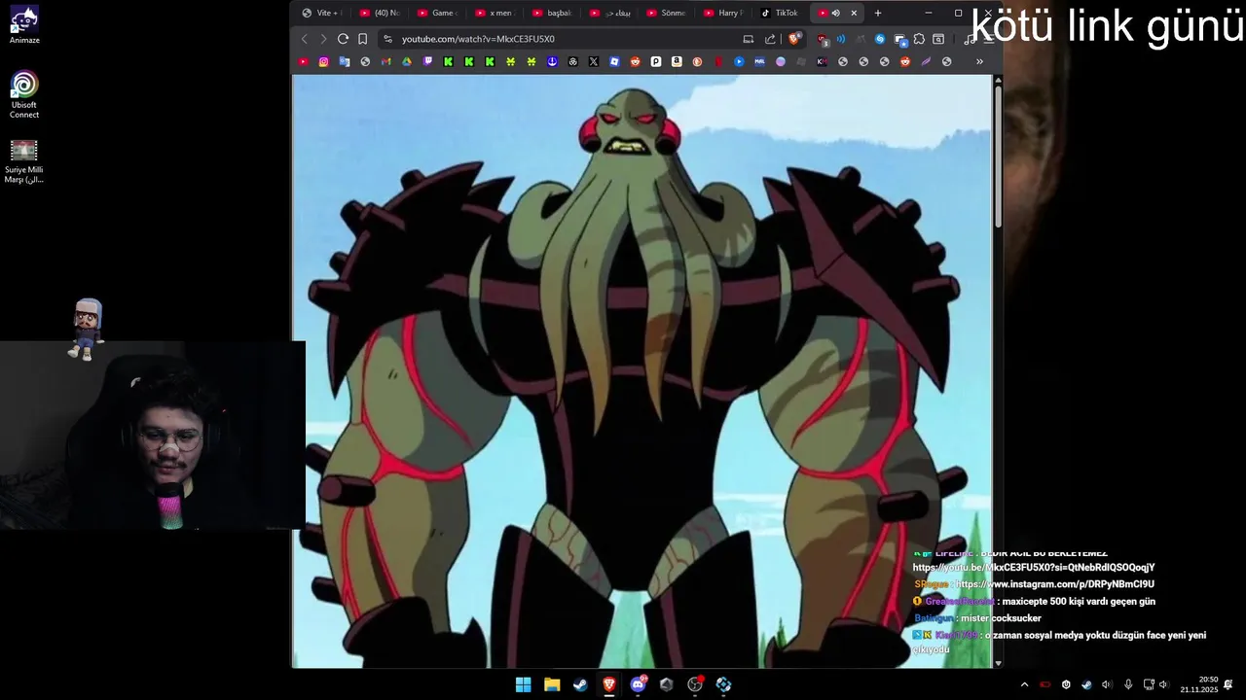Open the white P icon bookmark
Viewport: 1246px width, 700px height.
(656, 61)
